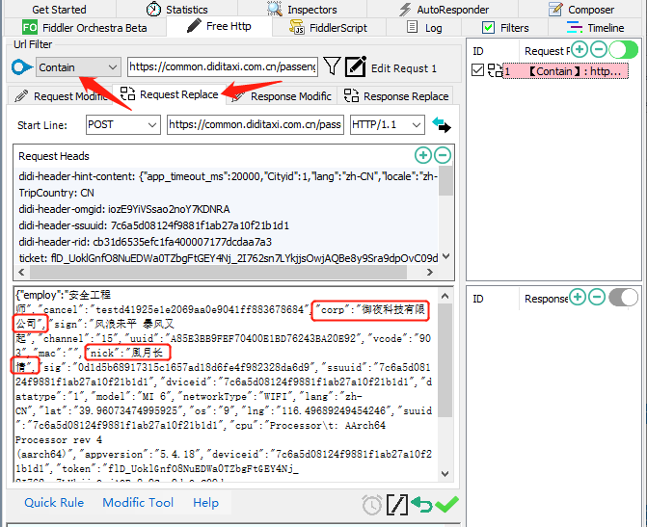Open the FiddlerScript tab
The height and width of the screenshot is (527, 647).
pos(329,28)
